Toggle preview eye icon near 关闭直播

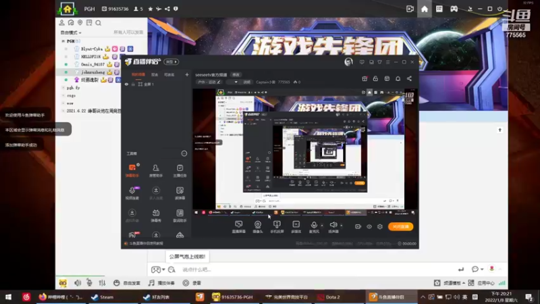tap(369, 226)
